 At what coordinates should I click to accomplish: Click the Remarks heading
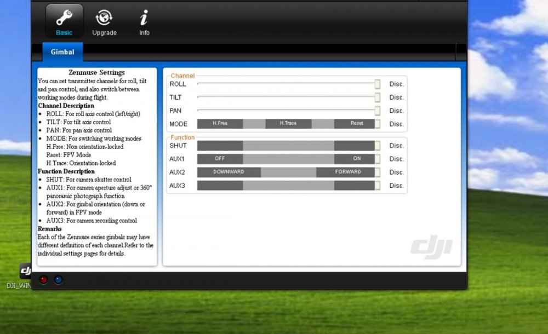(50, 228)
